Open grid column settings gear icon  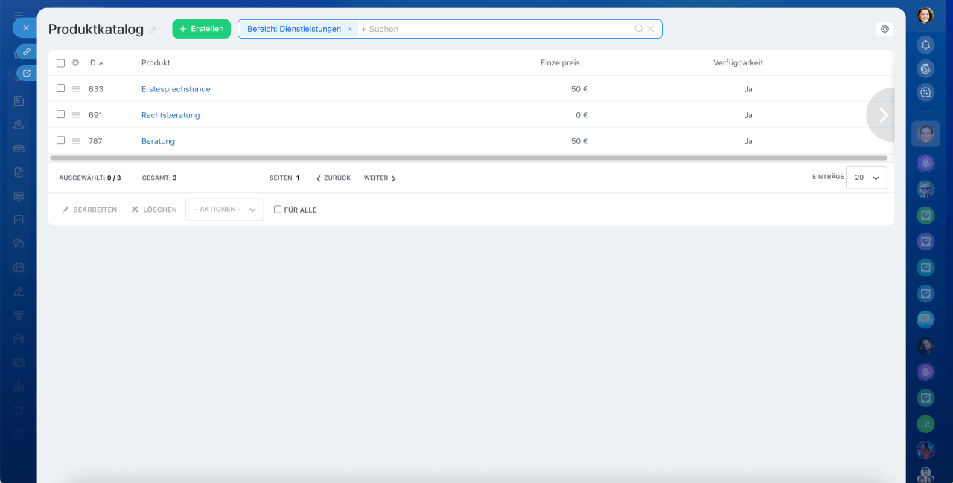pos(75,63)
